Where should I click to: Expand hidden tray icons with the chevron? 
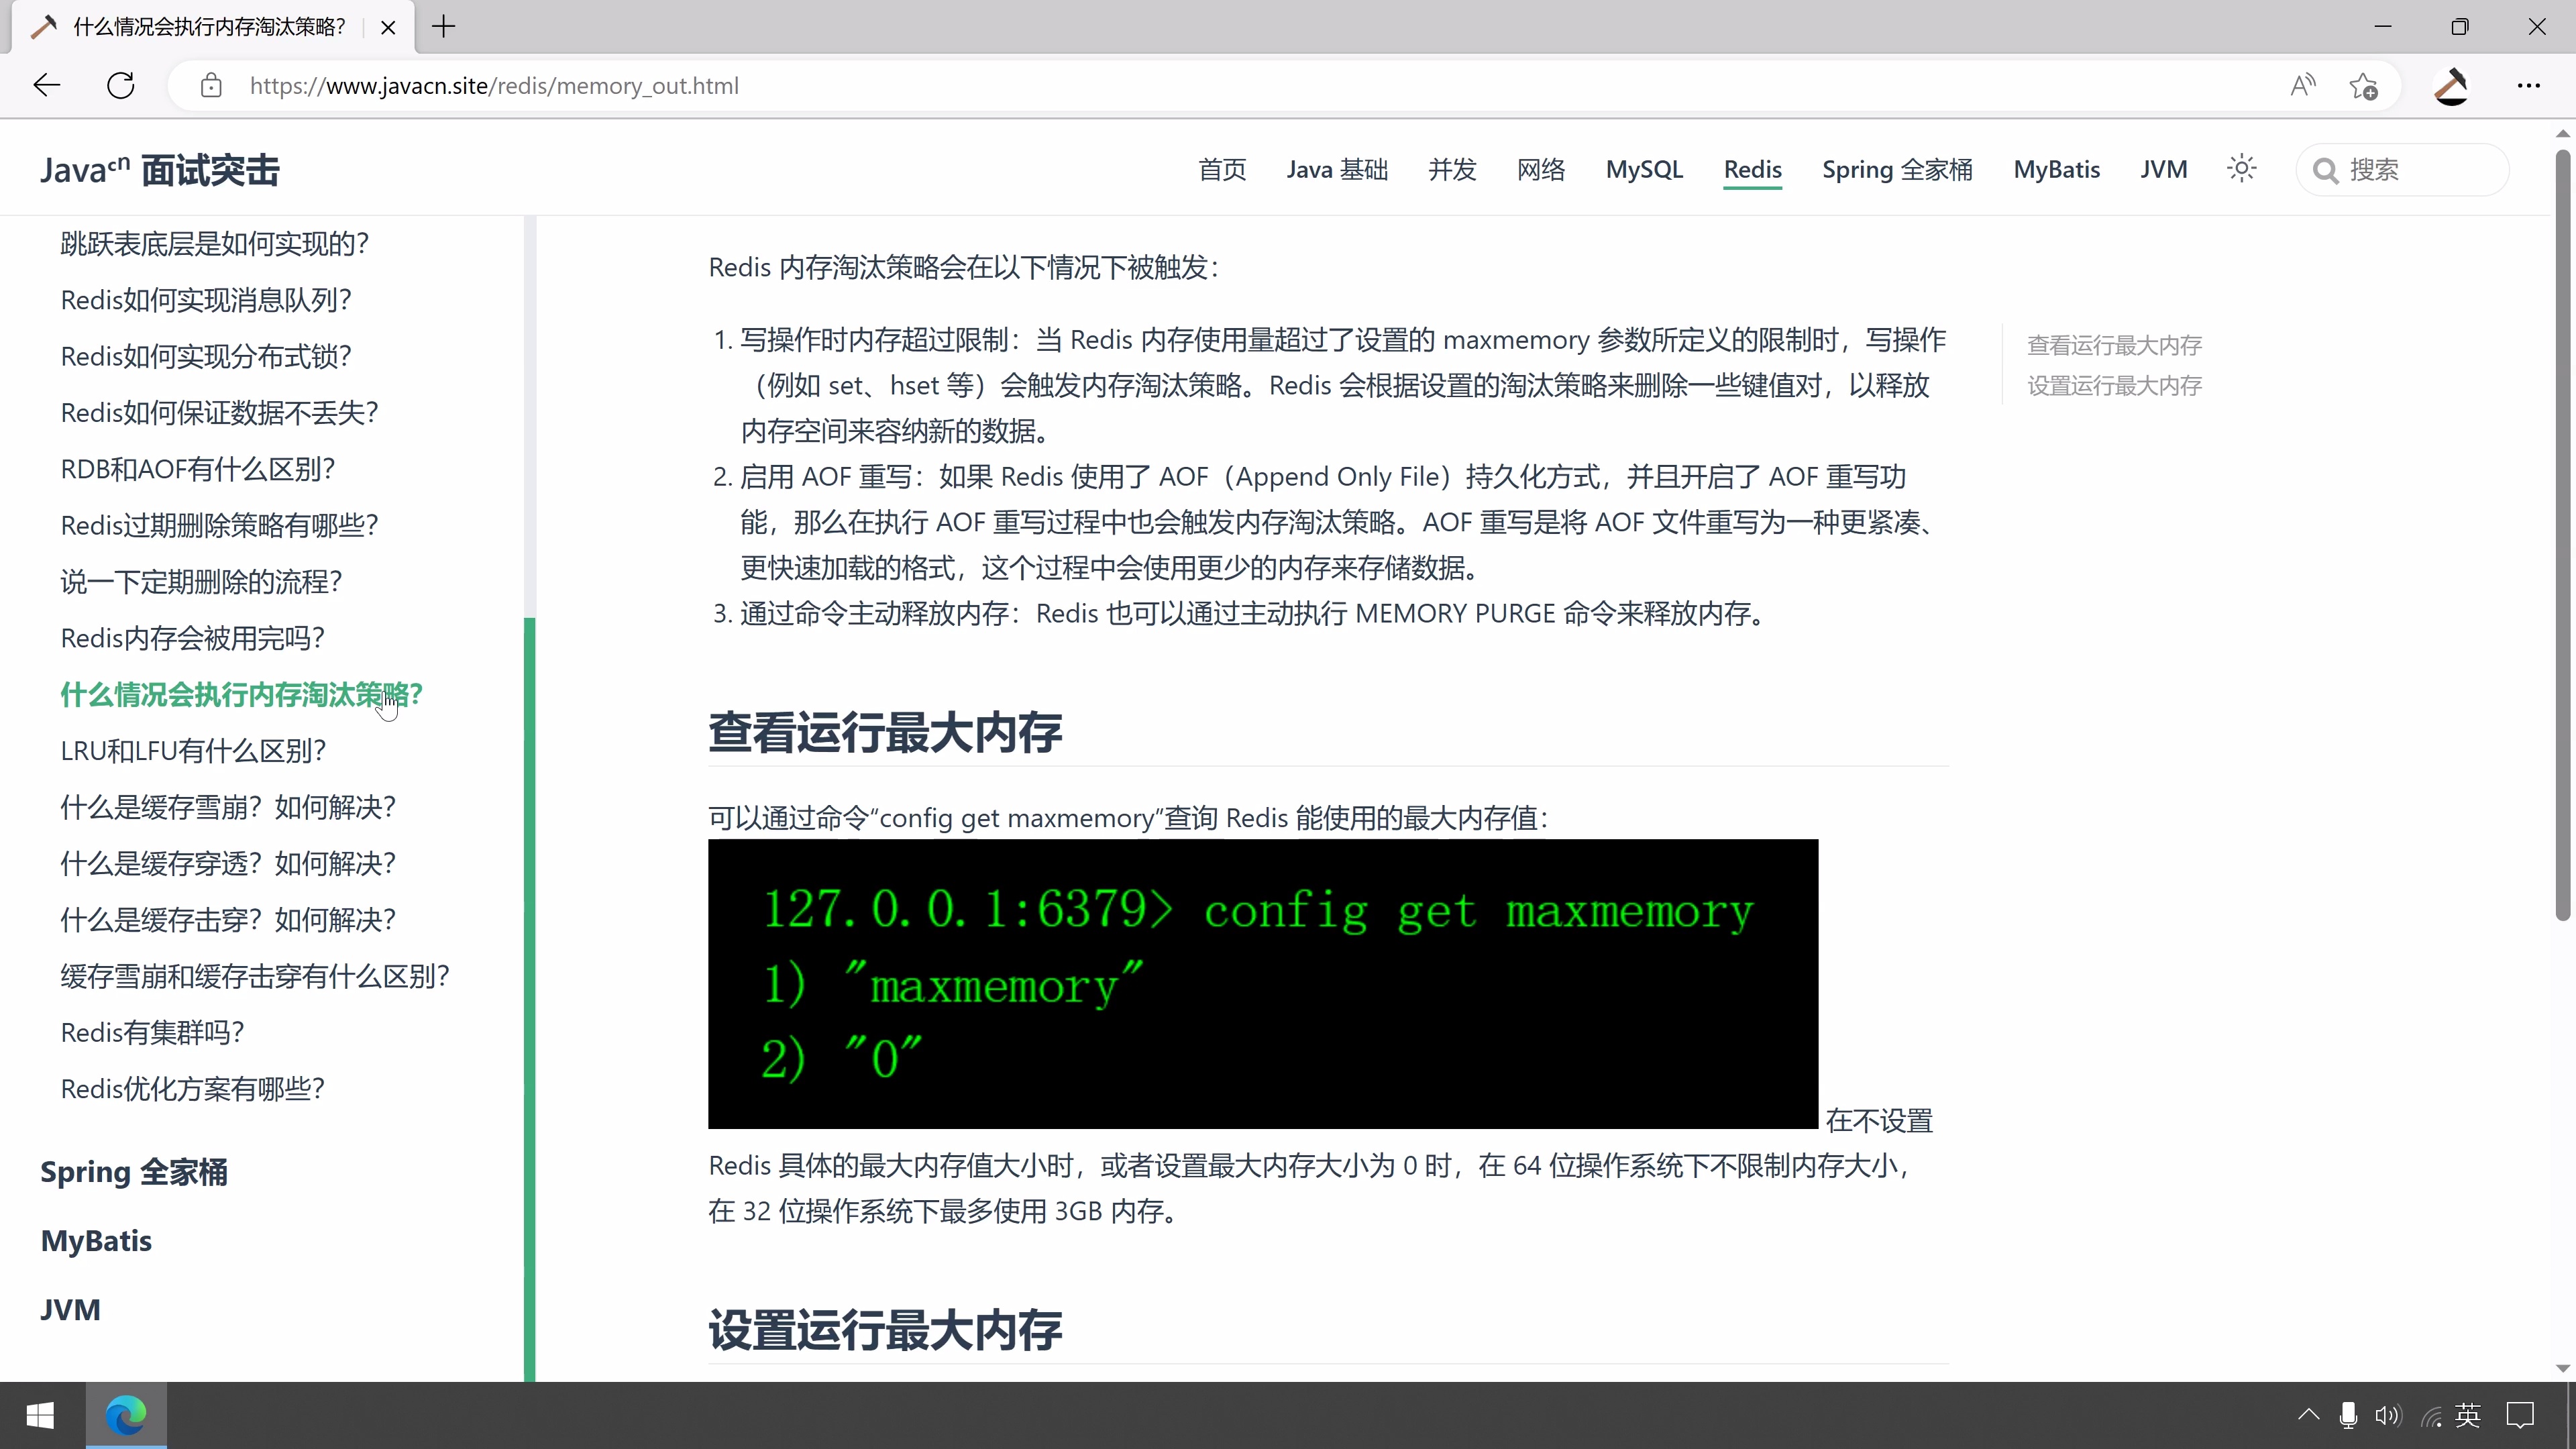point(2308,1415)
